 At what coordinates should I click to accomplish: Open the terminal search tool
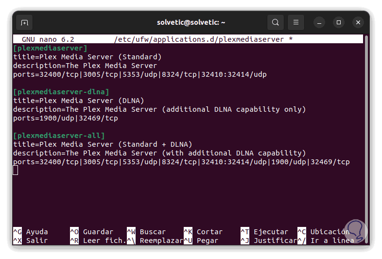pos(275,22)
